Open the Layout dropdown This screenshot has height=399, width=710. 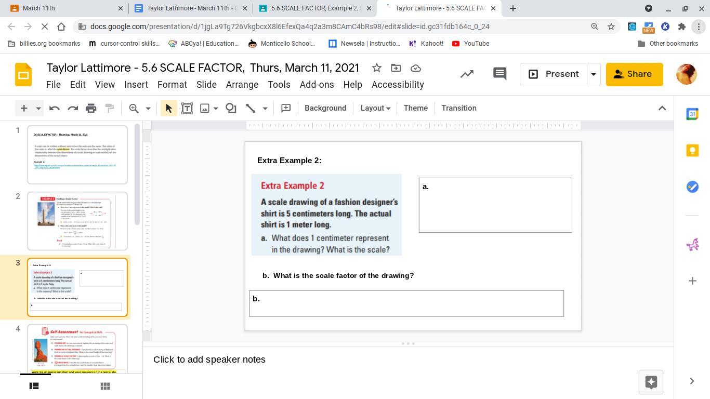tap(375, 108)
